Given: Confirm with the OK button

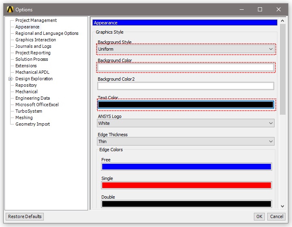Looking at the screenshot, I should click(259, 216).
